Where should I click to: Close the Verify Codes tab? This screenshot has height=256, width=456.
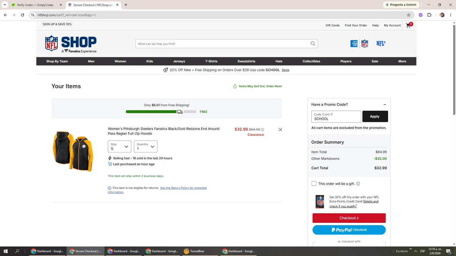coord(61,5)
